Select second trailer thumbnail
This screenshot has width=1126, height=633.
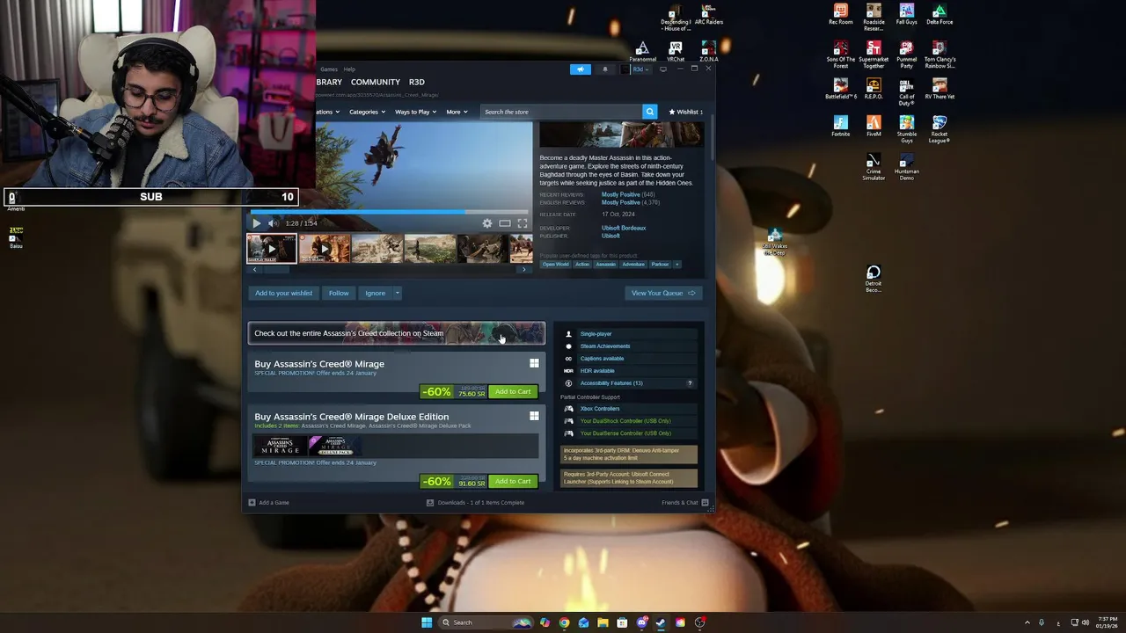pos(325,249)
